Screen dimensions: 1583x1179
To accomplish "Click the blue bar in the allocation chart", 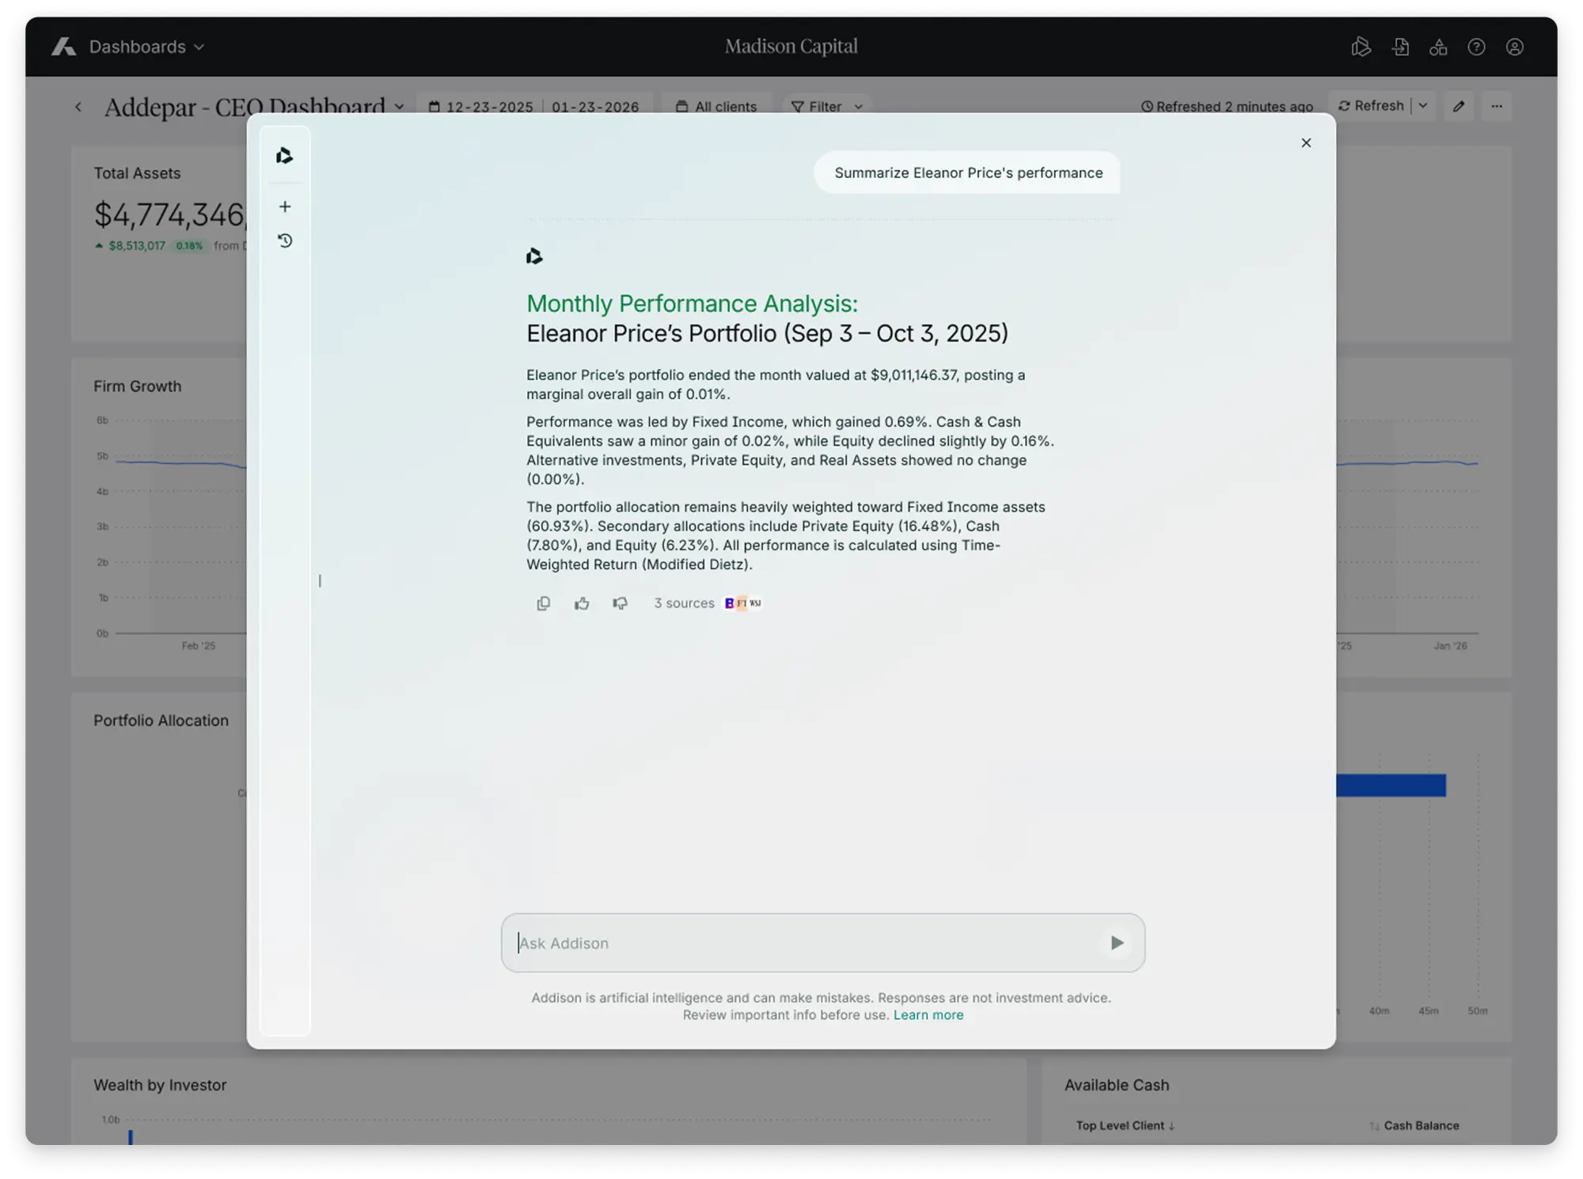I will 1391,785.
